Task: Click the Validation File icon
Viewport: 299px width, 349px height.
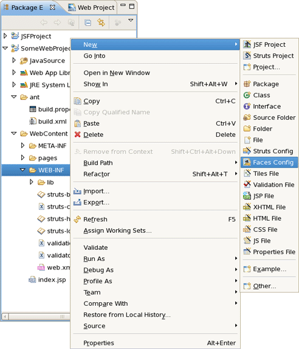Action: pos(247,184)
